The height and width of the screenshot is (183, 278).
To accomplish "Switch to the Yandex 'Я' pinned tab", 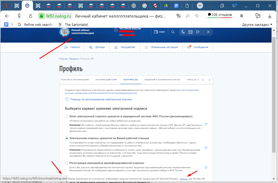I will pyautogui.click(x=6, y=6).
